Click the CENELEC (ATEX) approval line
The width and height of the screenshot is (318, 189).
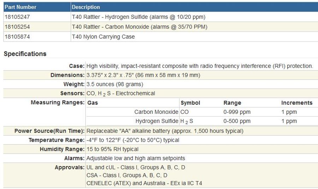coord(144,183)
